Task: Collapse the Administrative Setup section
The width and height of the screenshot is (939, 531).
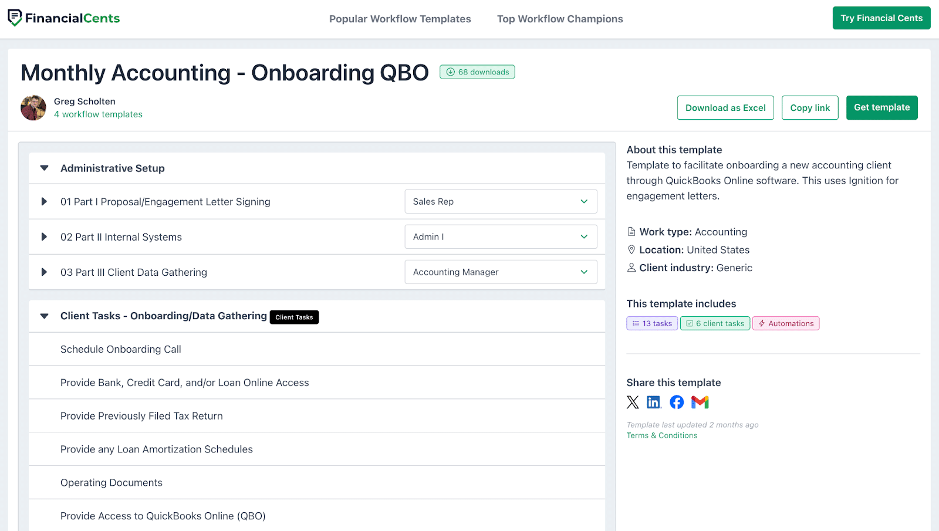Action: click(x=44, y=168)
